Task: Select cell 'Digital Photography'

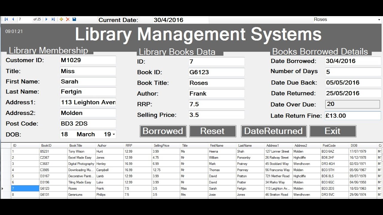Action: point(81,164)
